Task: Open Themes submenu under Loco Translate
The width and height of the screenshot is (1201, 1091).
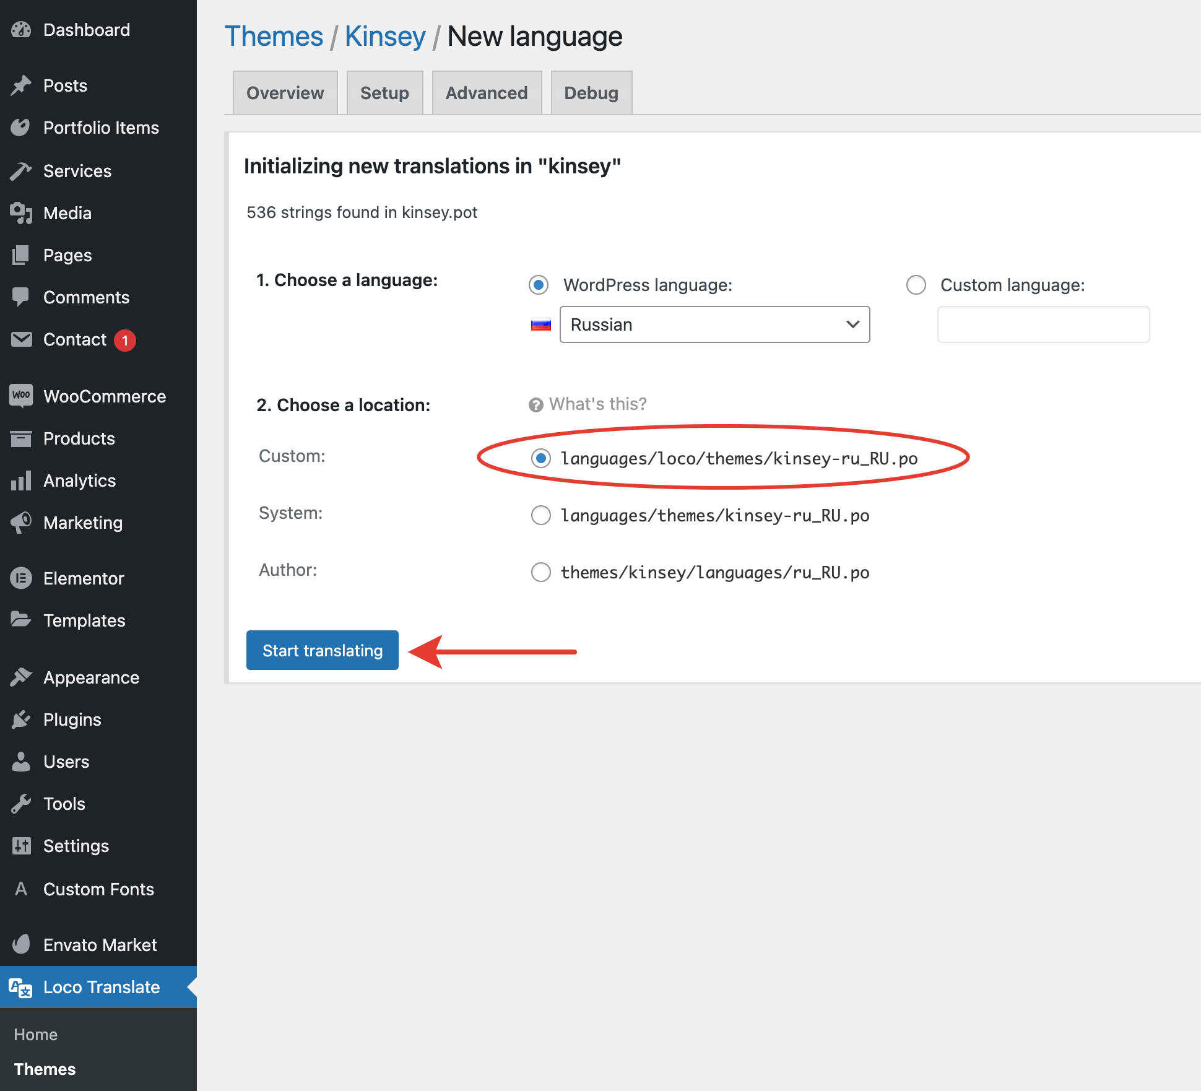Action: [45, 1069]
